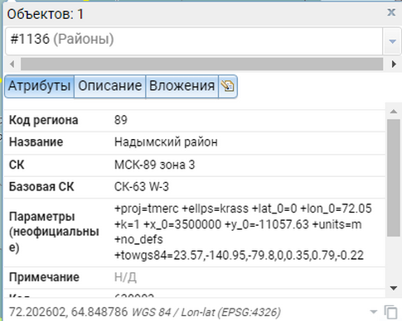The width and height of the screenshot is (402, 321).
Task: Select the Надымский район name value
Action: click(x=166, y=142)
